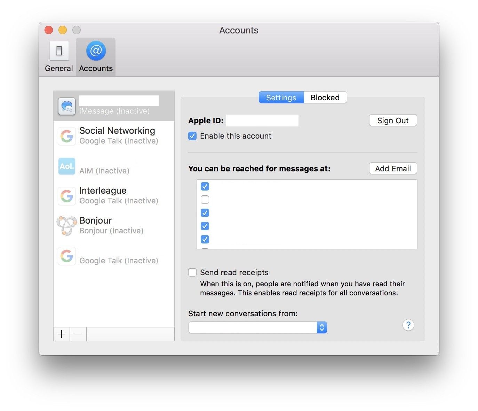The image size is (478, 411).
Task: Remove account with the minus button
Action: pos(78,334)
